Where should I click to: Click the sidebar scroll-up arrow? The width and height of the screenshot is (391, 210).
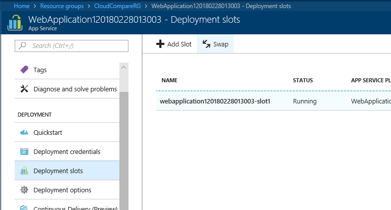coord(124,68)
